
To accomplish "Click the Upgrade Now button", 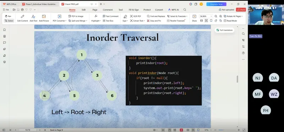I will coord(216,4).
